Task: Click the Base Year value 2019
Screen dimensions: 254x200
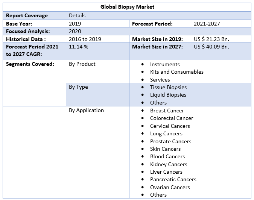Action: pyautogui.click(x=75, y=23)
